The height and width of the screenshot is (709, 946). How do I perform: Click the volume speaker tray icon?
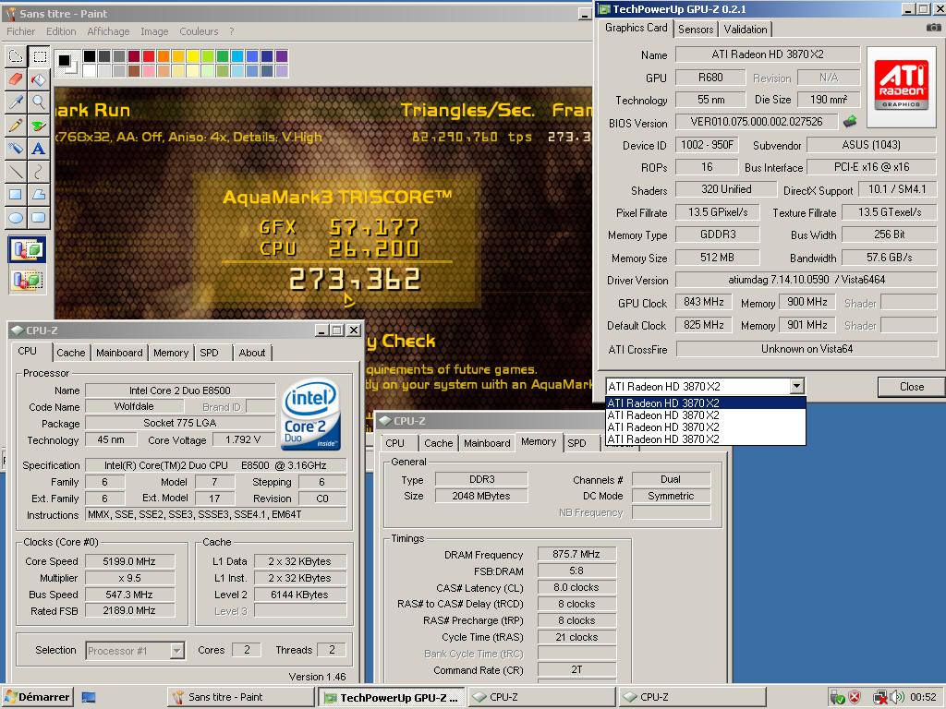(897, 698)
